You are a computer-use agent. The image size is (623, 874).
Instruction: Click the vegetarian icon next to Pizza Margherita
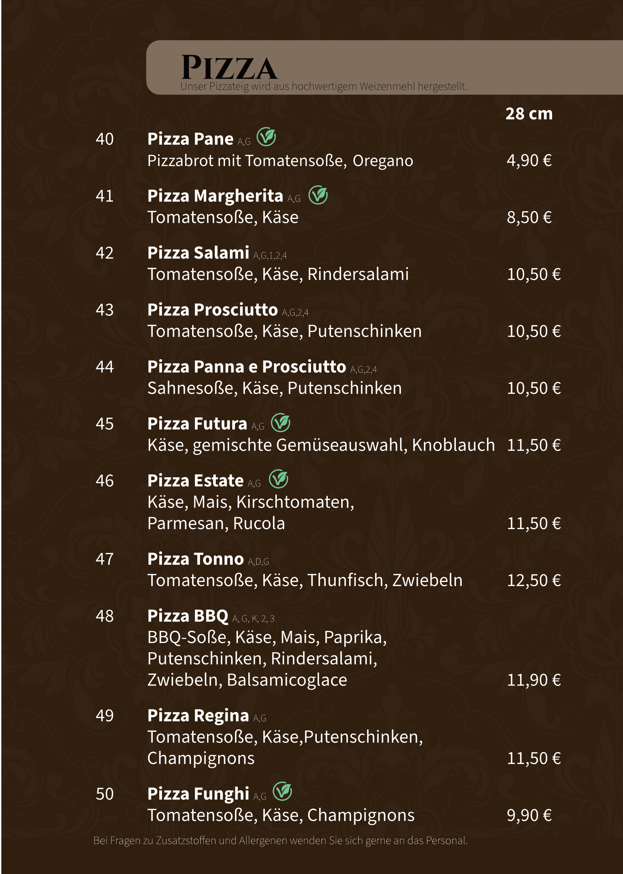(318, 195)
